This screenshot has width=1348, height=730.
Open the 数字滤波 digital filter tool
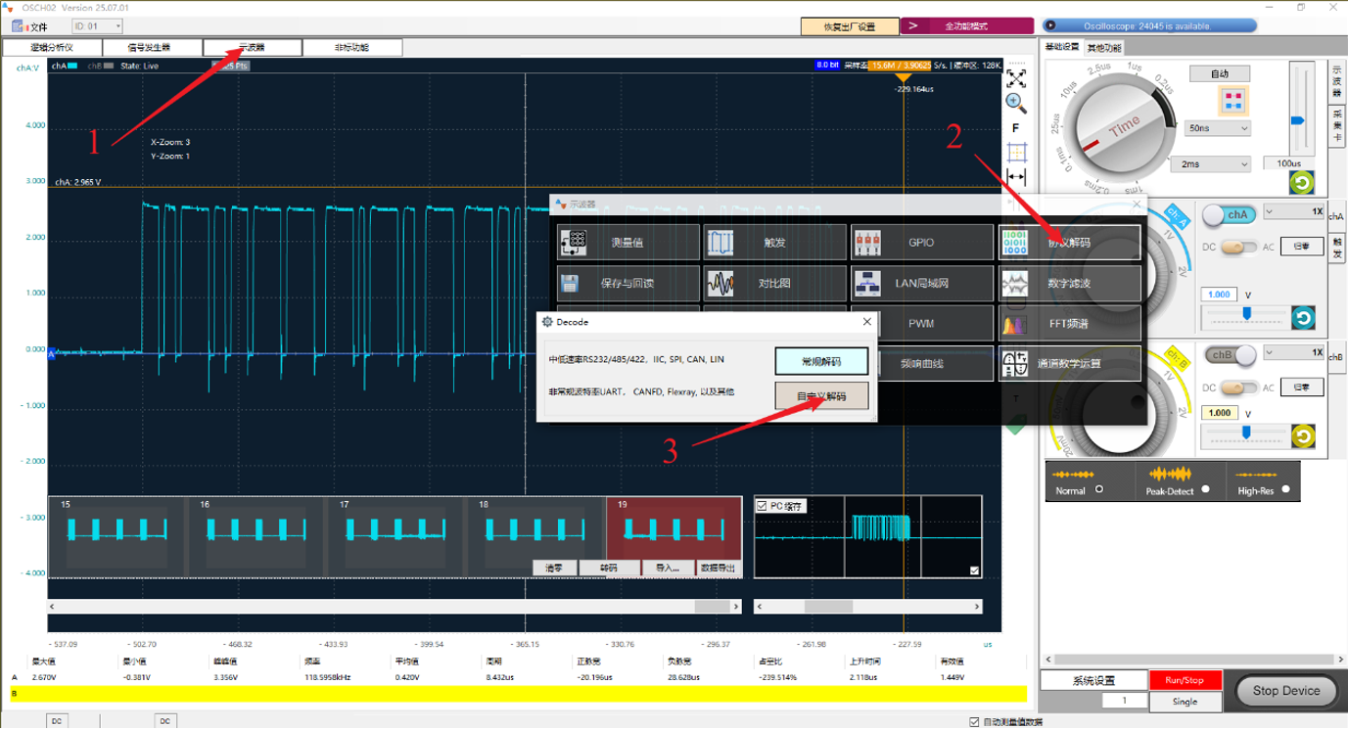click(x=1069, y=284)
